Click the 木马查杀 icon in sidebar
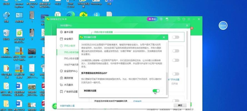 pyautogui.click(x=61, y=85)
